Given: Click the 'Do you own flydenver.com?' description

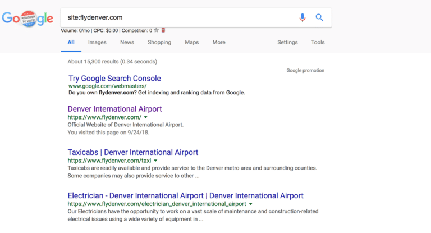Looking at the screenshot, I should [x=157, y=93].
